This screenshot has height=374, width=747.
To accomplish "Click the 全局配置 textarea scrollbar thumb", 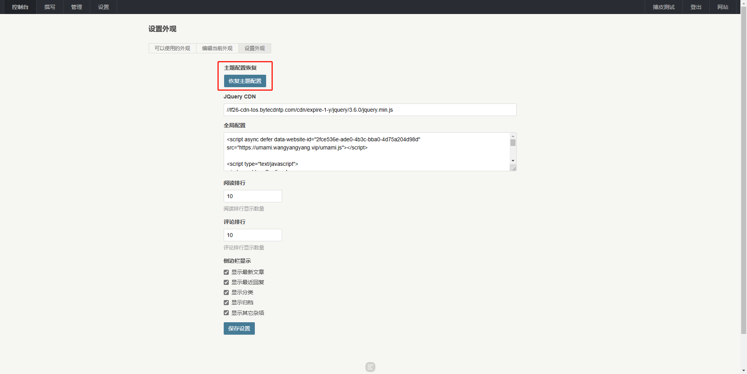I will 513,143.
